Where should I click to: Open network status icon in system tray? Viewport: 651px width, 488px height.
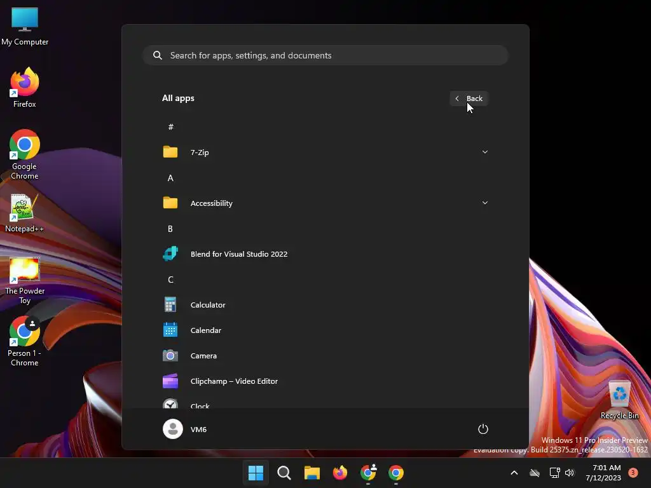click(554, 473)
